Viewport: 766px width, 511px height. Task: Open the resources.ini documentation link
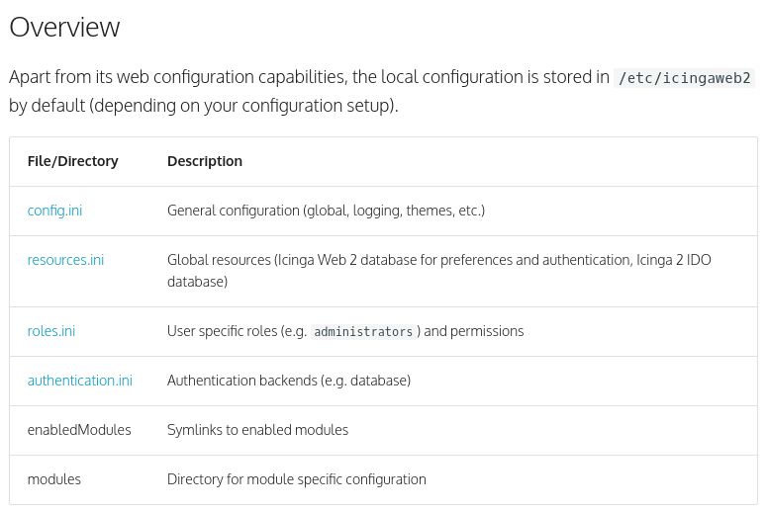65,260
